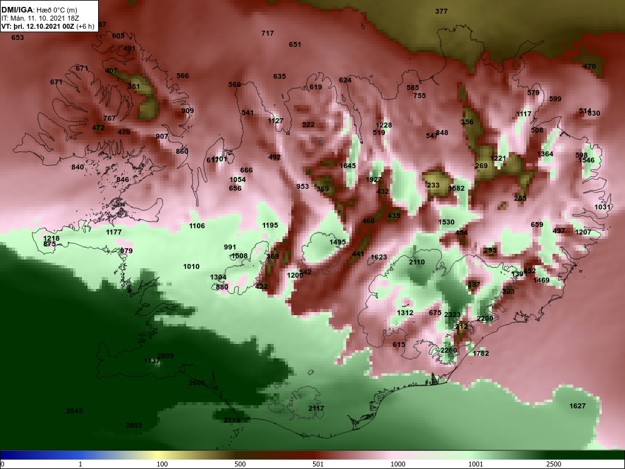Select the 1623 value label
The width and height of the screenshot is (625, 469).
click(x=379, y=257)
